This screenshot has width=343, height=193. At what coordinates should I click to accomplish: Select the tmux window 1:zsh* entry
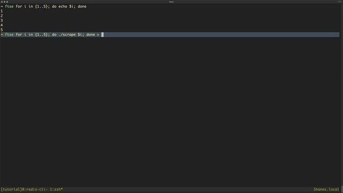56,189
